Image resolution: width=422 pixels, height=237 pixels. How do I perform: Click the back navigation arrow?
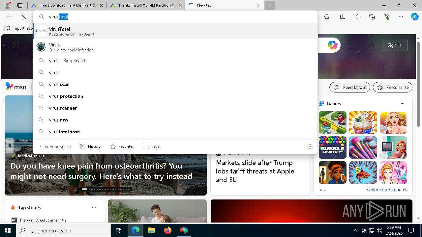[x=9, y=17]
